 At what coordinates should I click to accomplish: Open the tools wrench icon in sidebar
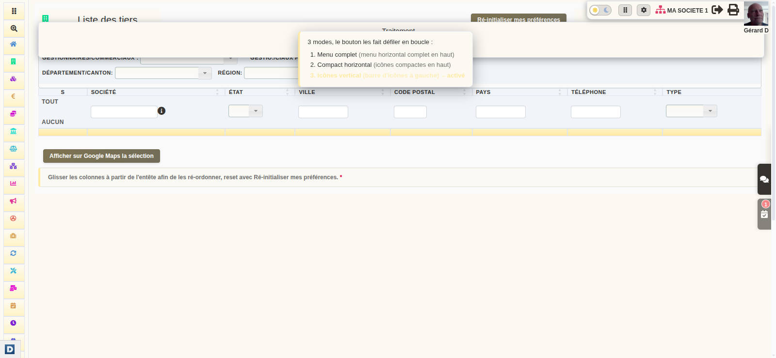(x=14, y=271)
